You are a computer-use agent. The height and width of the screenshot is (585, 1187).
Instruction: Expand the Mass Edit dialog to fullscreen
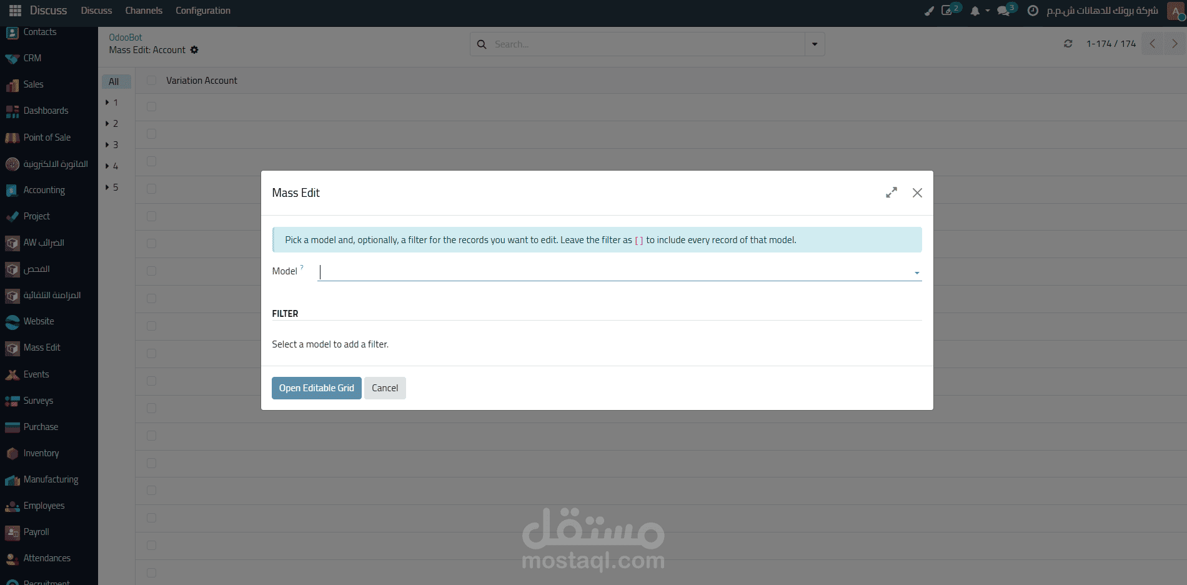[891, 192]
